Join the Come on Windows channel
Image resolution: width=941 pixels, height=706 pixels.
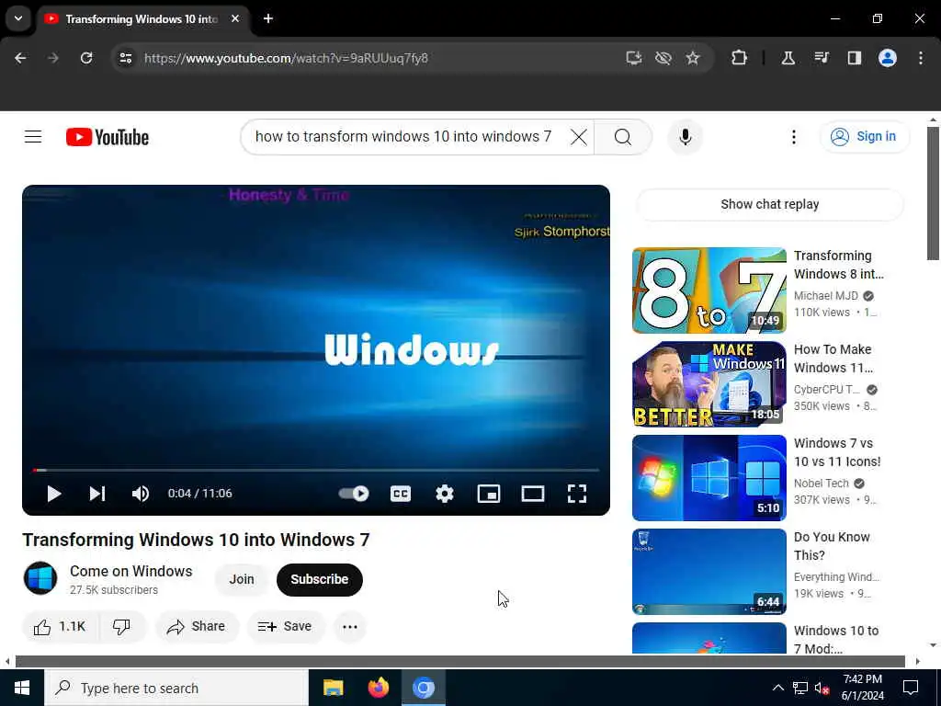242,579
